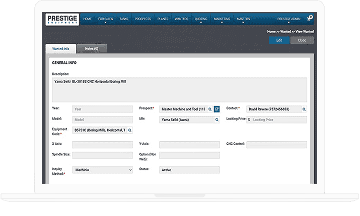Switch to the Notes (0) tab

pyautogui.click(x=92, y=49)
